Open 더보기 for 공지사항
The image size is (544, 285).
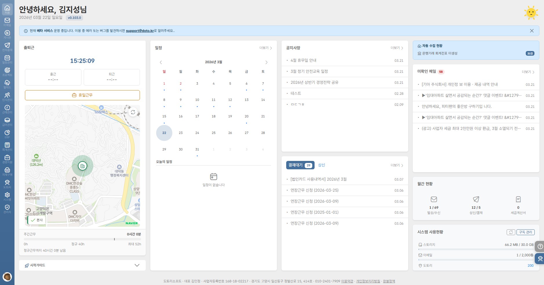(397, 48)
